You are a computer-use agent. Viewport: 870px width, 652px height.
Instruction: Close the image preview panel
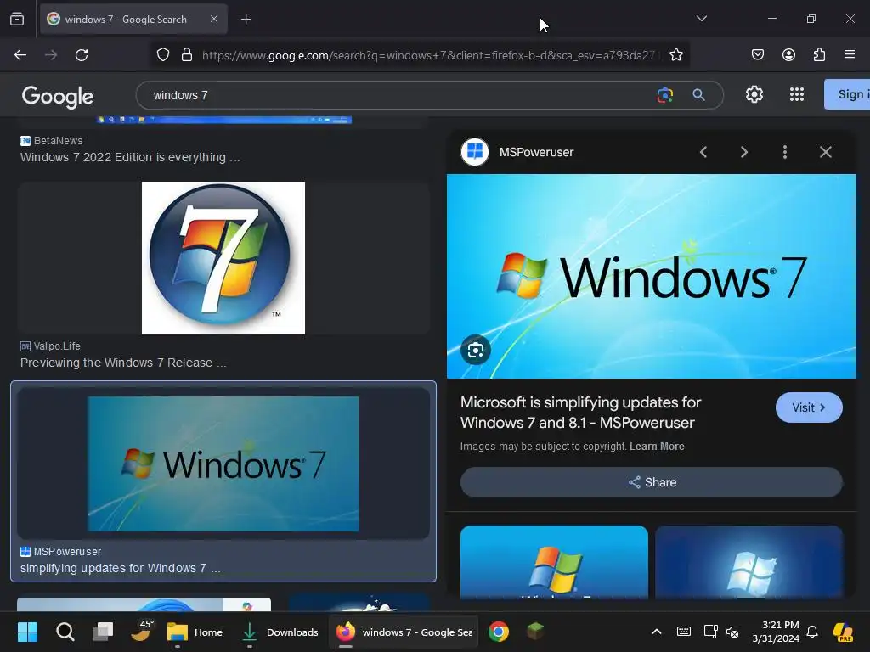[x=826, y=152]
